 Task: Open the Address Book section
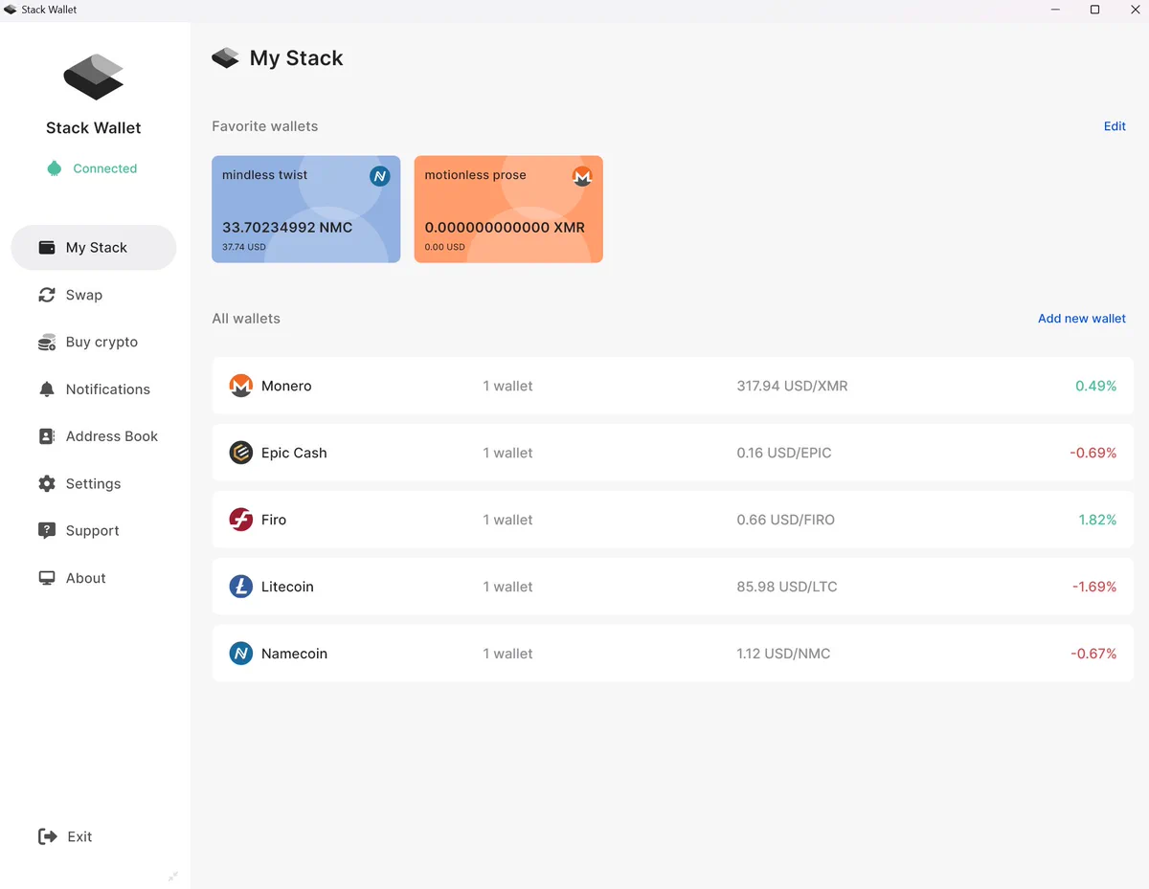(x=94, y=436)
